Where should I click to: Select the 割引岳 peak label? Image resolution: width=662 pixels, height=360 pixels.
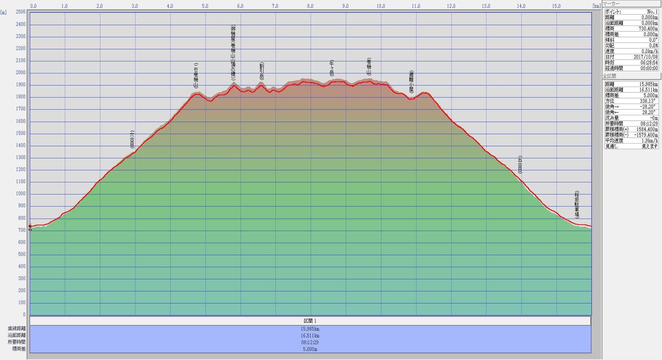click(262, 71)
